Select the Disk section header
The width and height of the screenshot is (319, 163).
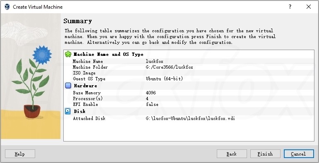[79, 111]
